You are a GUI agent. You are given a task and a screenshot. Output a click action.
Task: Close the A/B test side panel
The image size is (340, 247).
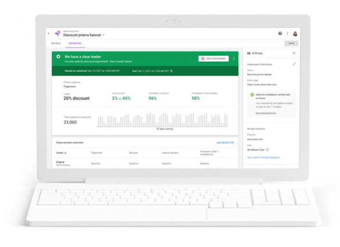pos(294,53)
